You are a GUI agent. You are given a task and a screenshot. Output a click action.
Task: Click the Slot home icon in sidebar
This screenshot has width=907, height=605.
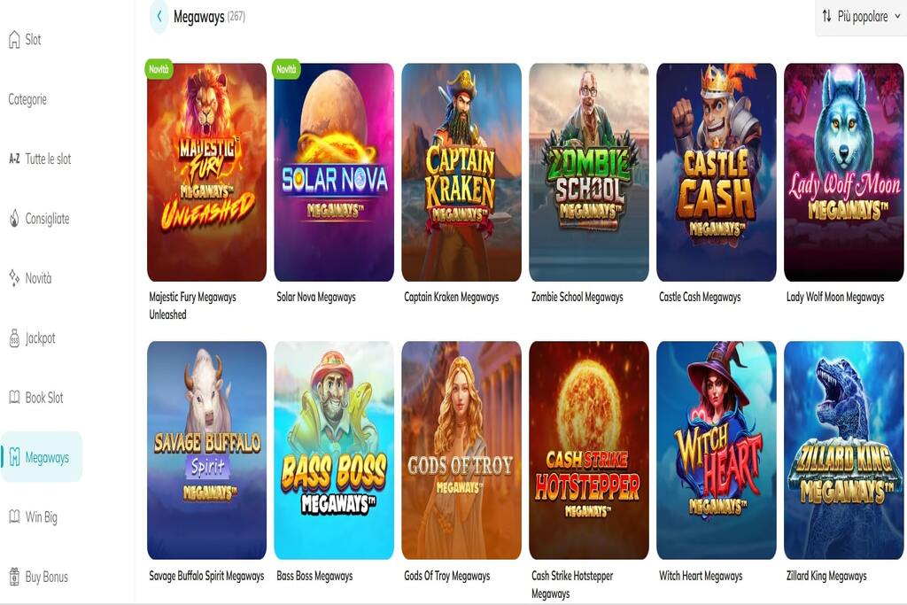pyautogui.click(x=14, y=39)
